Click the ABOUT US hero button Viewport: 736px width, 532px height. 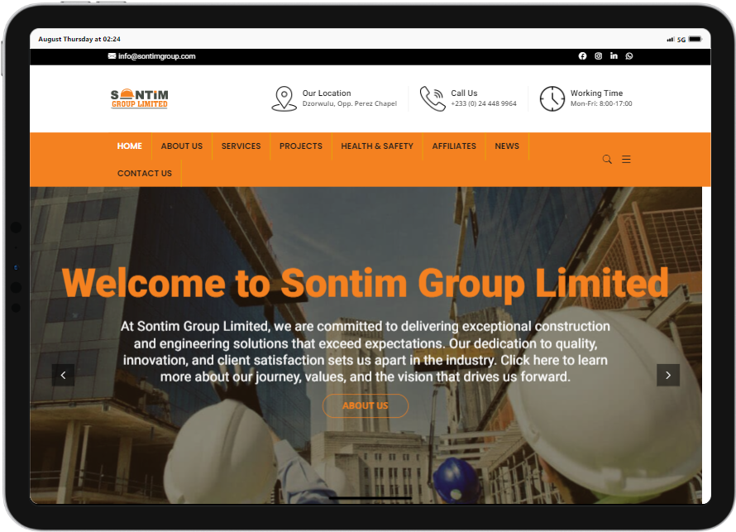(x=366, y=405)
